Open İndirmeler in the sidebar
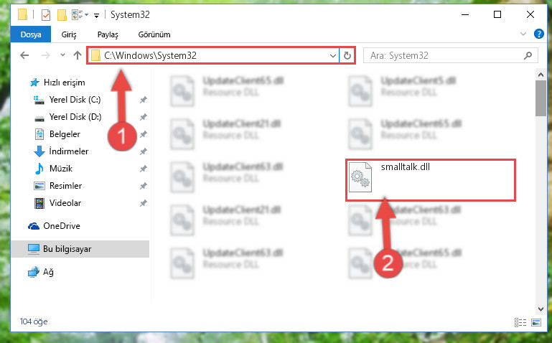The width and height of the screenshot is (552, 343). coord(69,151)
